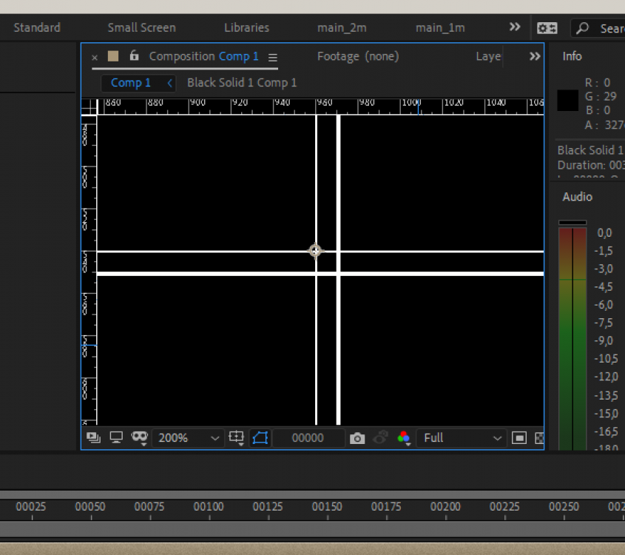
Task: Select the Libraries workspace
Action: click(x=246, y=27)
